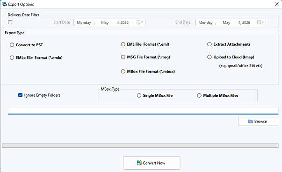Click the Export Options app icon in title bar
This screenshot has width=282, height=172.
pyautogui.click(x=5, y=4)
